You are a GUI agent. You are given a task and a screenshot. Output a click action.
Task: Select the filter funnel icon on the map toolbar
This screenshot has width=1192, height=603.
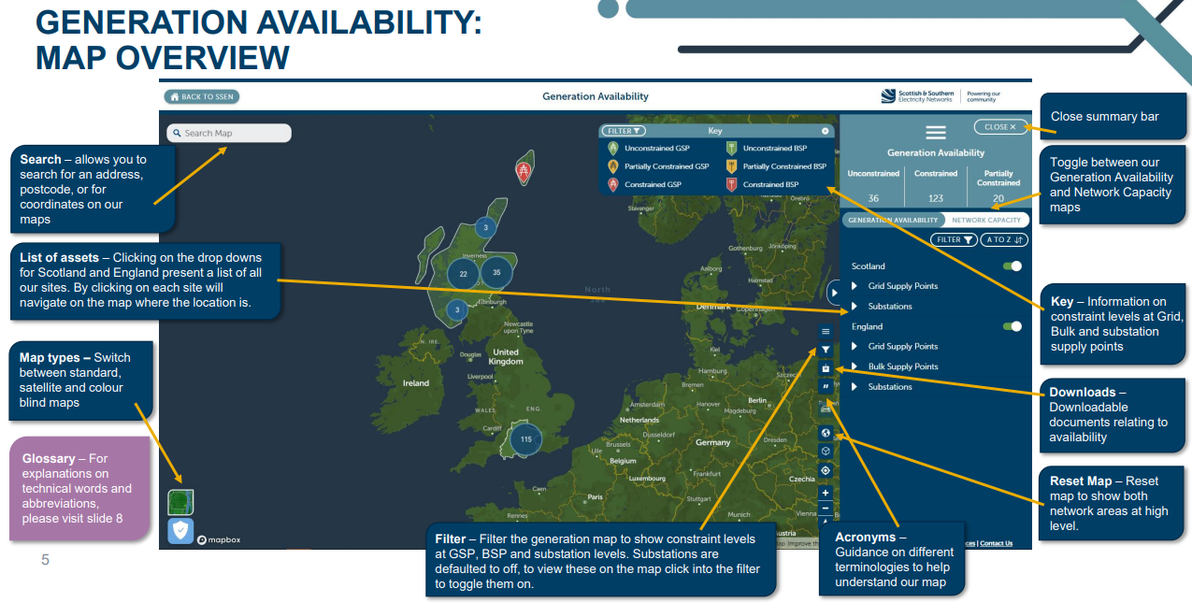825,350
